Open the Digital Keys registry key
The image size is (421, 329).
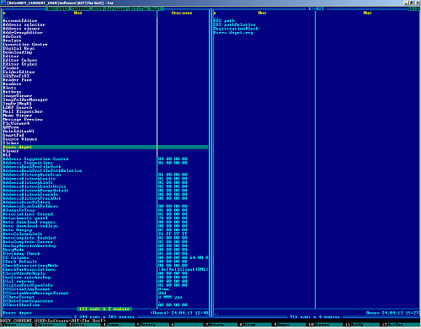pyautogui.click(x=19, y=48)
